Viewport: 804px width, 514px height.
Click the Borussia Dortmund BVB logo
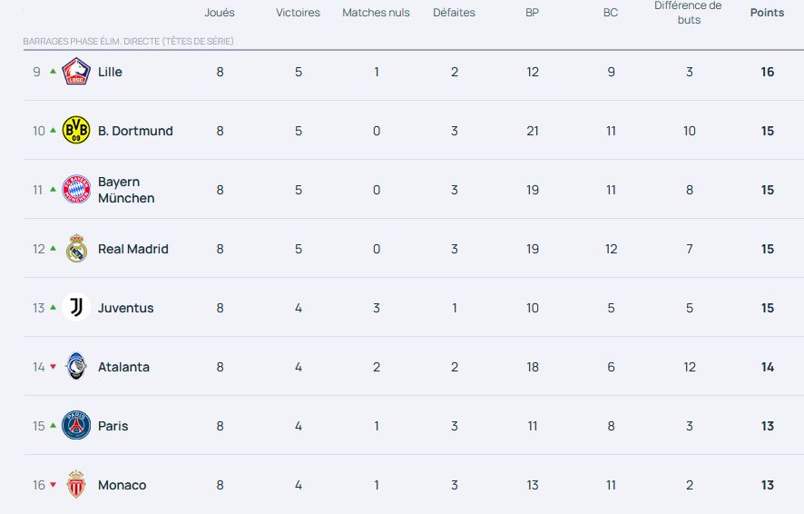[76, 130]
